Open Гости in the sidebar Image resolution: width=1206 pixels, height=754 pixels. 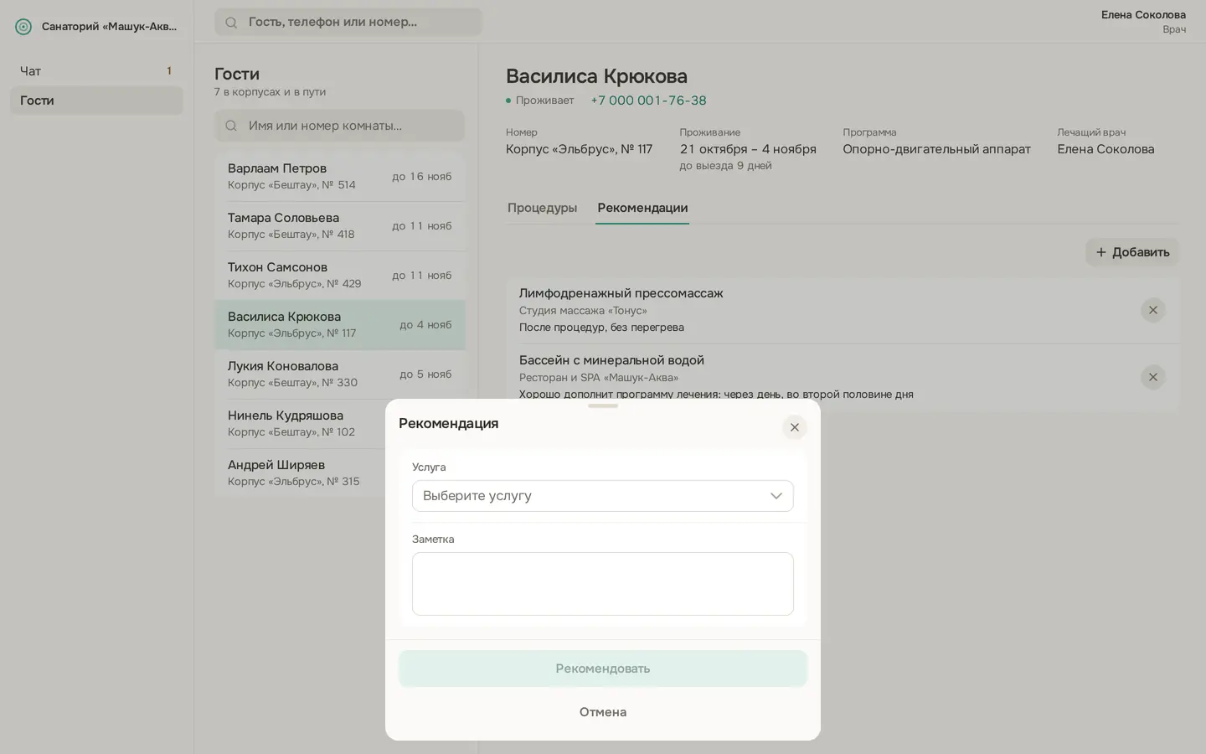(x=96, y=101)
